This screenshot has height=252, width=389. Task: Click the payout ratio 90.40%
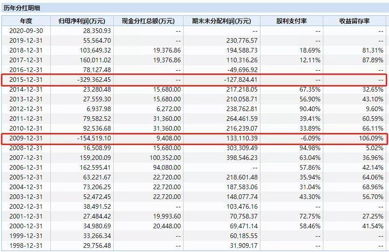[310, 109]
